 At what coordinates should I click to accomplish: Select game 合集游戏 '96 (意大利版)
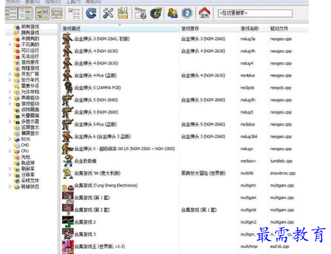pyautogui.click(x=97, y=173)
